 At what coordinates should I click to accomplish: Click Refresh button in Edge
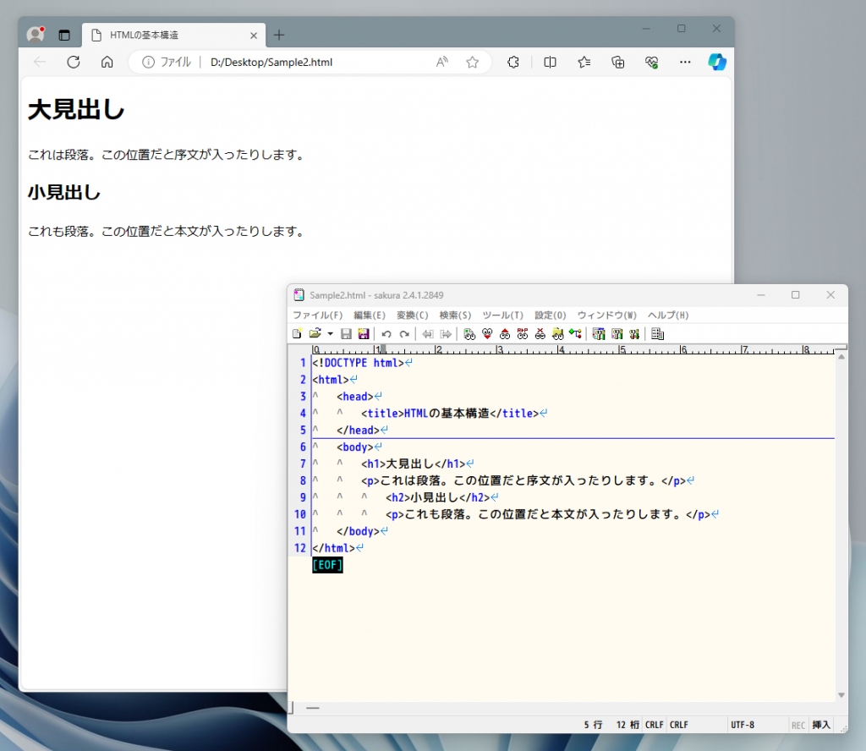tap(74, 62)
